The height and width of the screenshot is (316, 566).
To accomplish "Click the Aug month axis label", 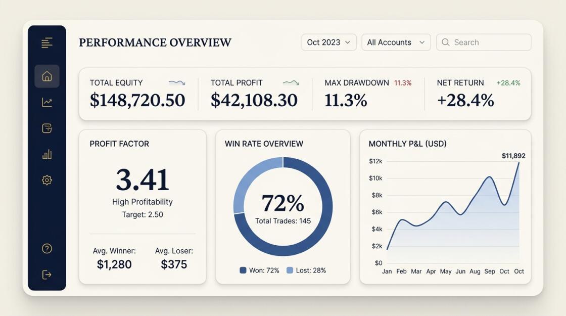I will (475, 271).
